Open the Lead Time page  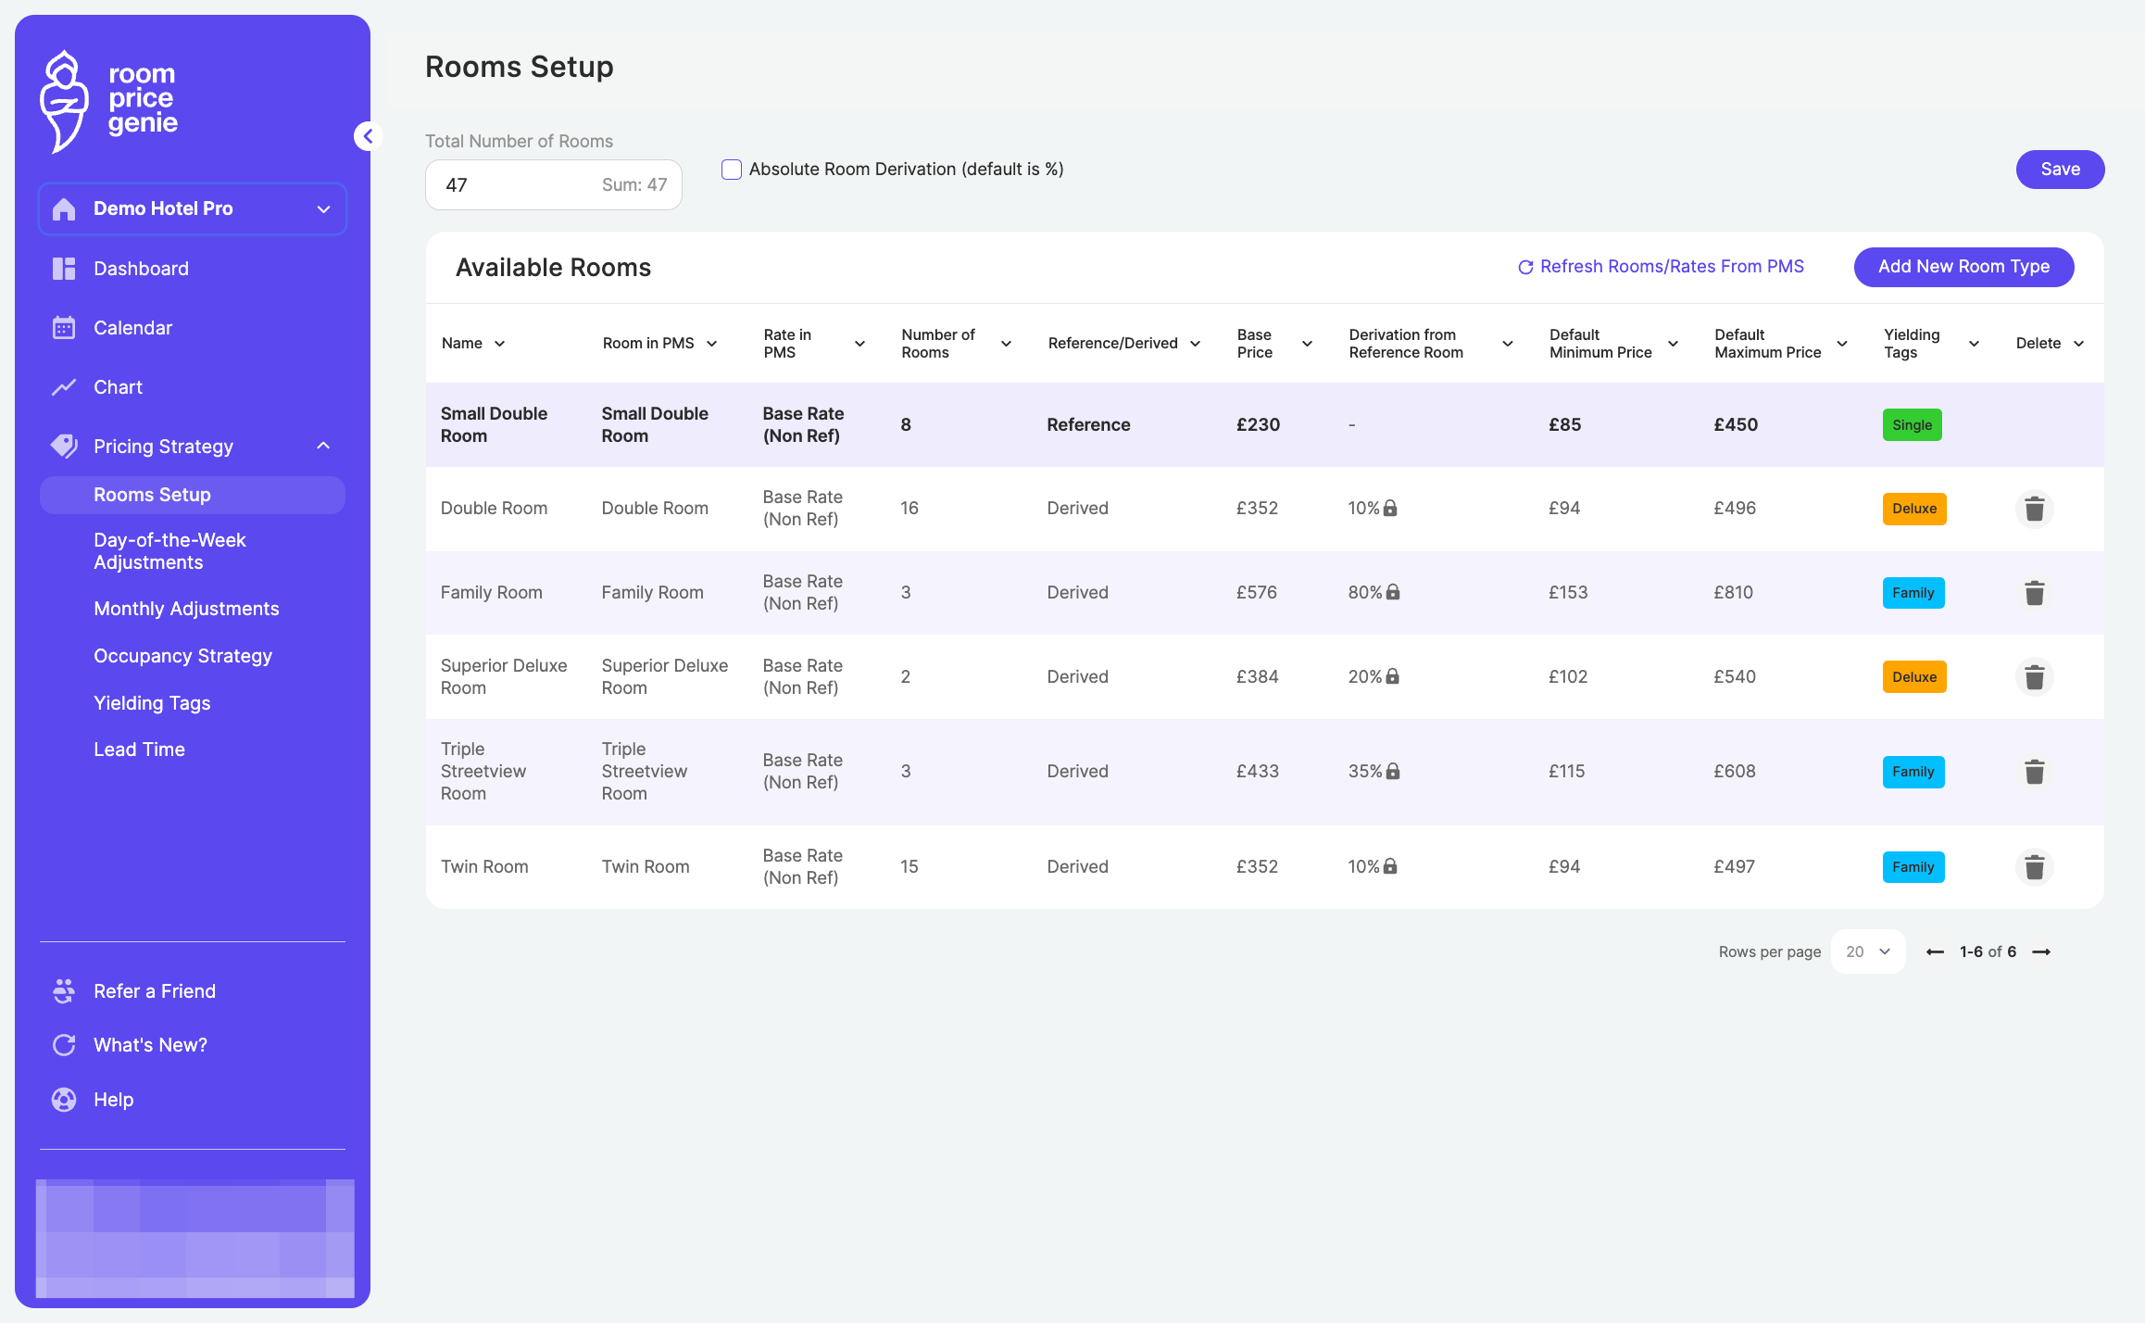pyautogui.click(x=139, y=750)
